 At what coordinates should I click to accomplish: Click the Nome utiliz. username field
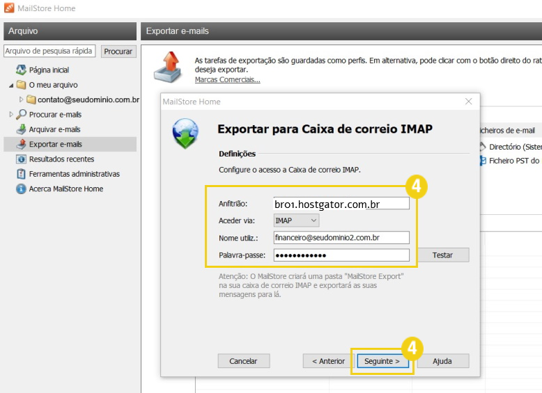341,237
